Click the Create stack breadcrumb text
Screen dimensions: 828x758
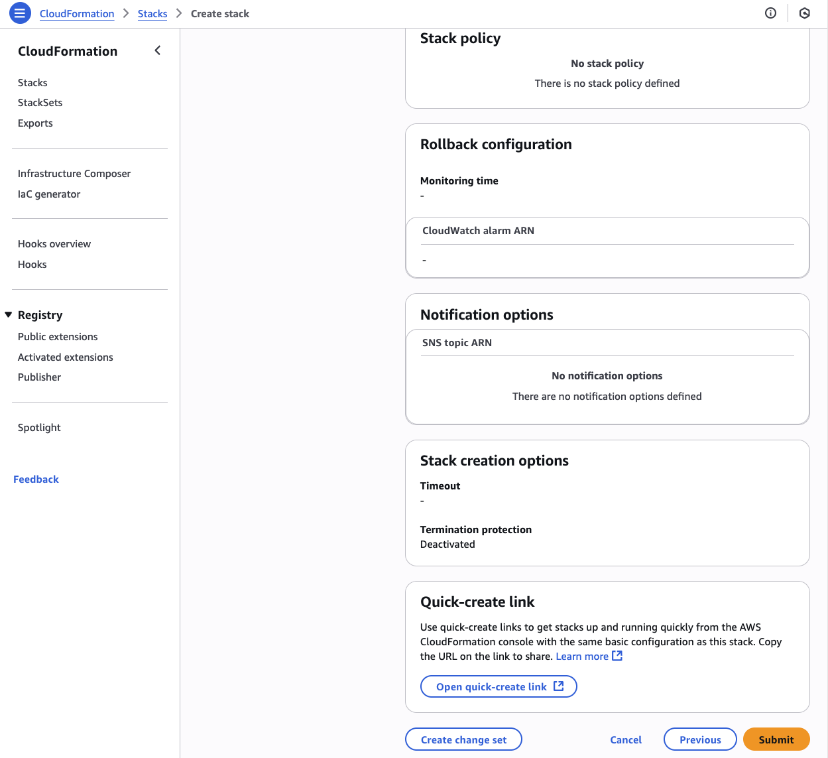click(220, 14)
